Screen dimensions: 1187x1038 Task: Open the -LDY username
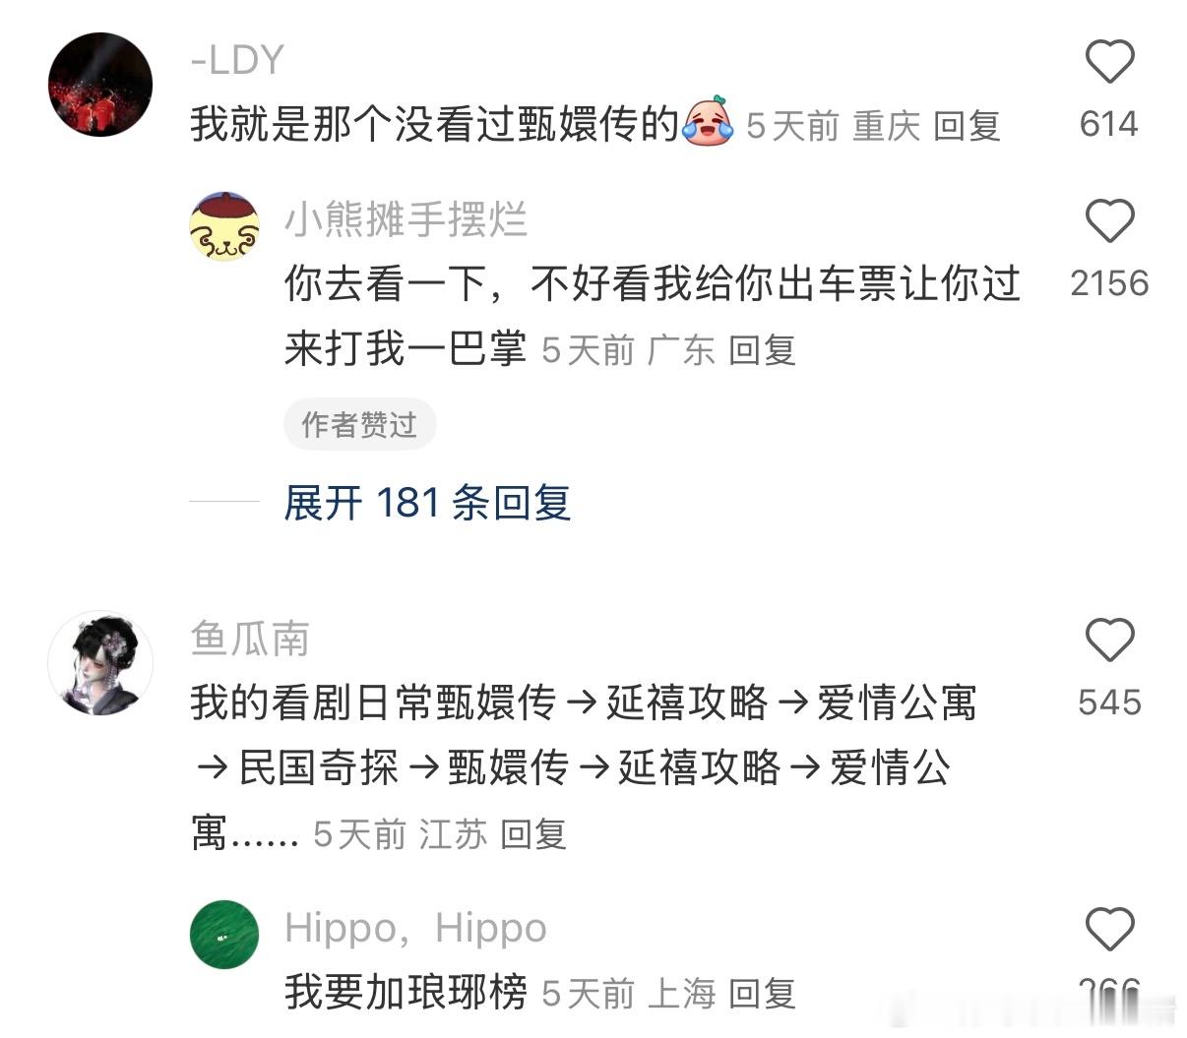(x=237, y=61)
